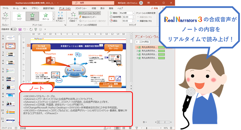241x130 pixels.
Task: Select the Wheel (ホイール) animation effect
Action: pos(46,17)
